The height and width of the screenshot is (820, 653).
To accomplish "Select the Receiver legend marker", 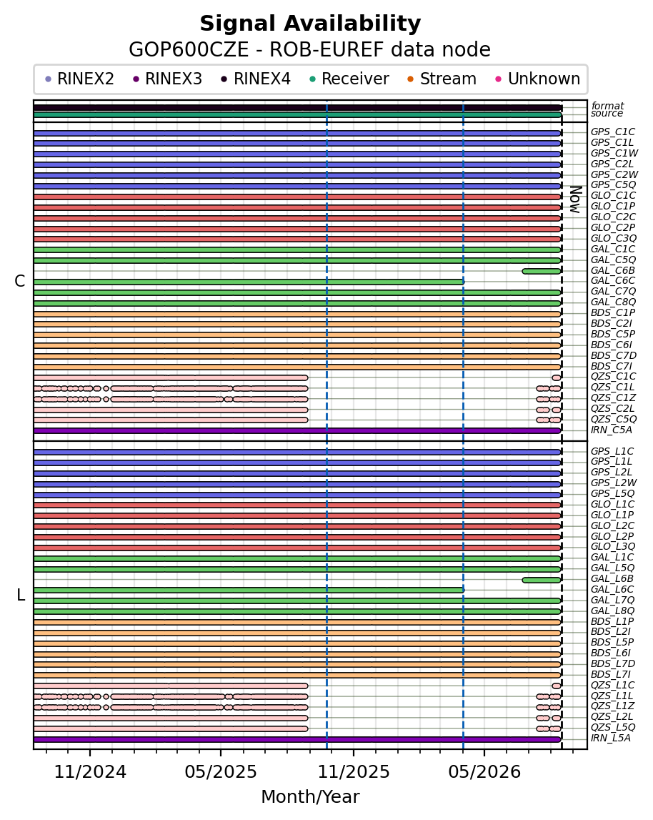I will click(x=312, y=79).
